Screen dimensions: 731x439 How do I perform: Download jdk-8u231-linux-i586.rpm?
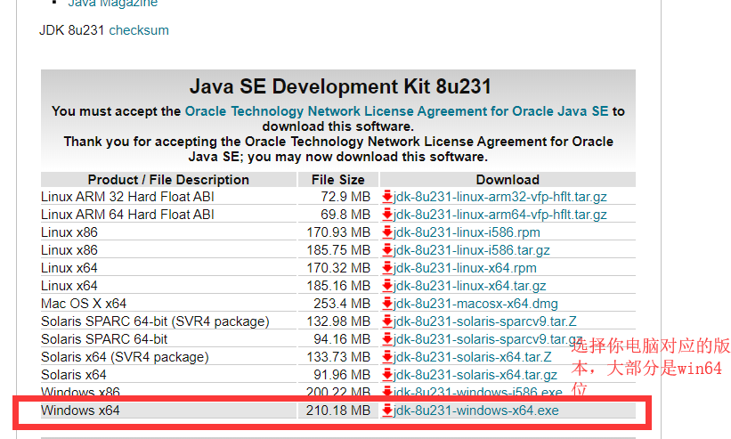467,232
